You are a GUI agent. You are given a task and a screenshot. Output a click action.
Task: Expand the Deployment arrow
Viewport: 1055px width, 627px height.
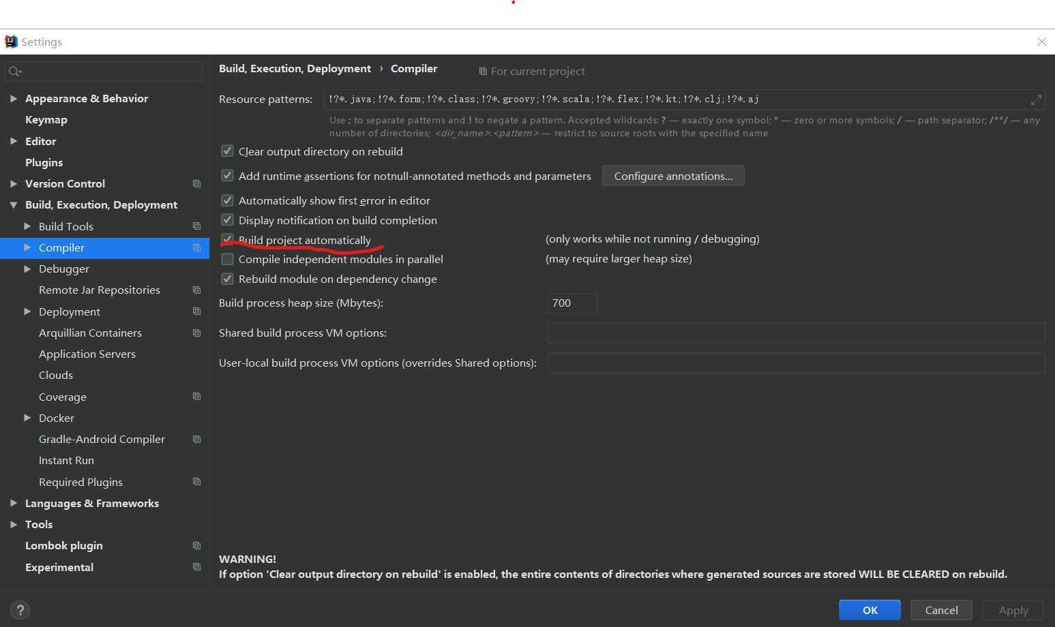(x=27, y=311)
